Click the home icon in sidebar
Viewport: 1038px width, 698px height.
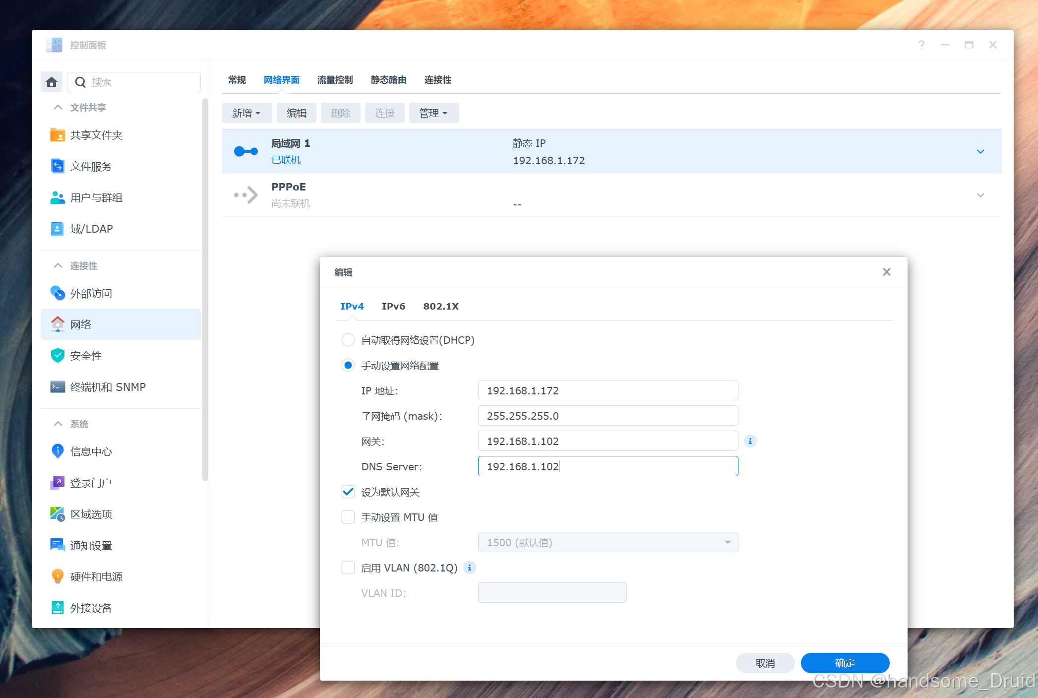click(x=52, y=82)
